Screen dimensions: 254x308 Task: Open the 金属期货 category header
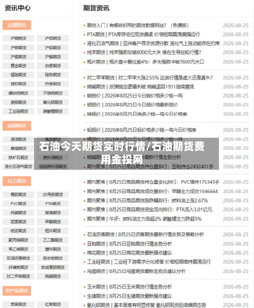17,25
